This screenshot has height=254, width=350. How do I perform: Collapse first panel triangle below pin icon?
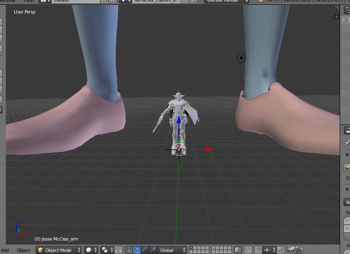coord(347,155)
